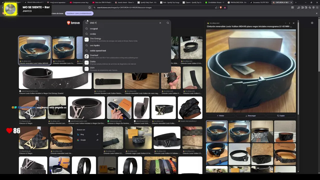
Task: Open the milanuncios Cinturon Lv Negro De Hombre thumbnail
Action: (119, 108)
